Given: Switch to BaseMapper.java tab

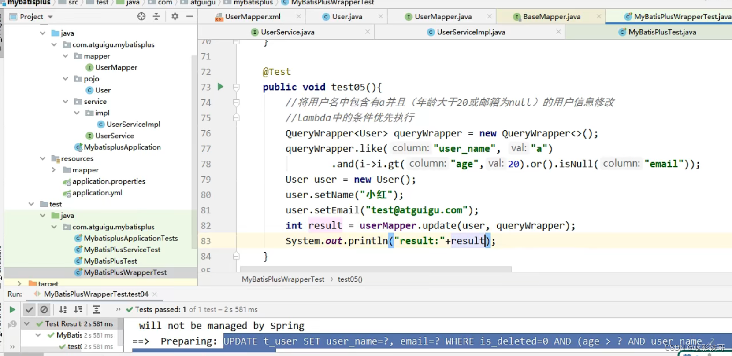Looking at the screenshot, I should click(x=551, y=17).
